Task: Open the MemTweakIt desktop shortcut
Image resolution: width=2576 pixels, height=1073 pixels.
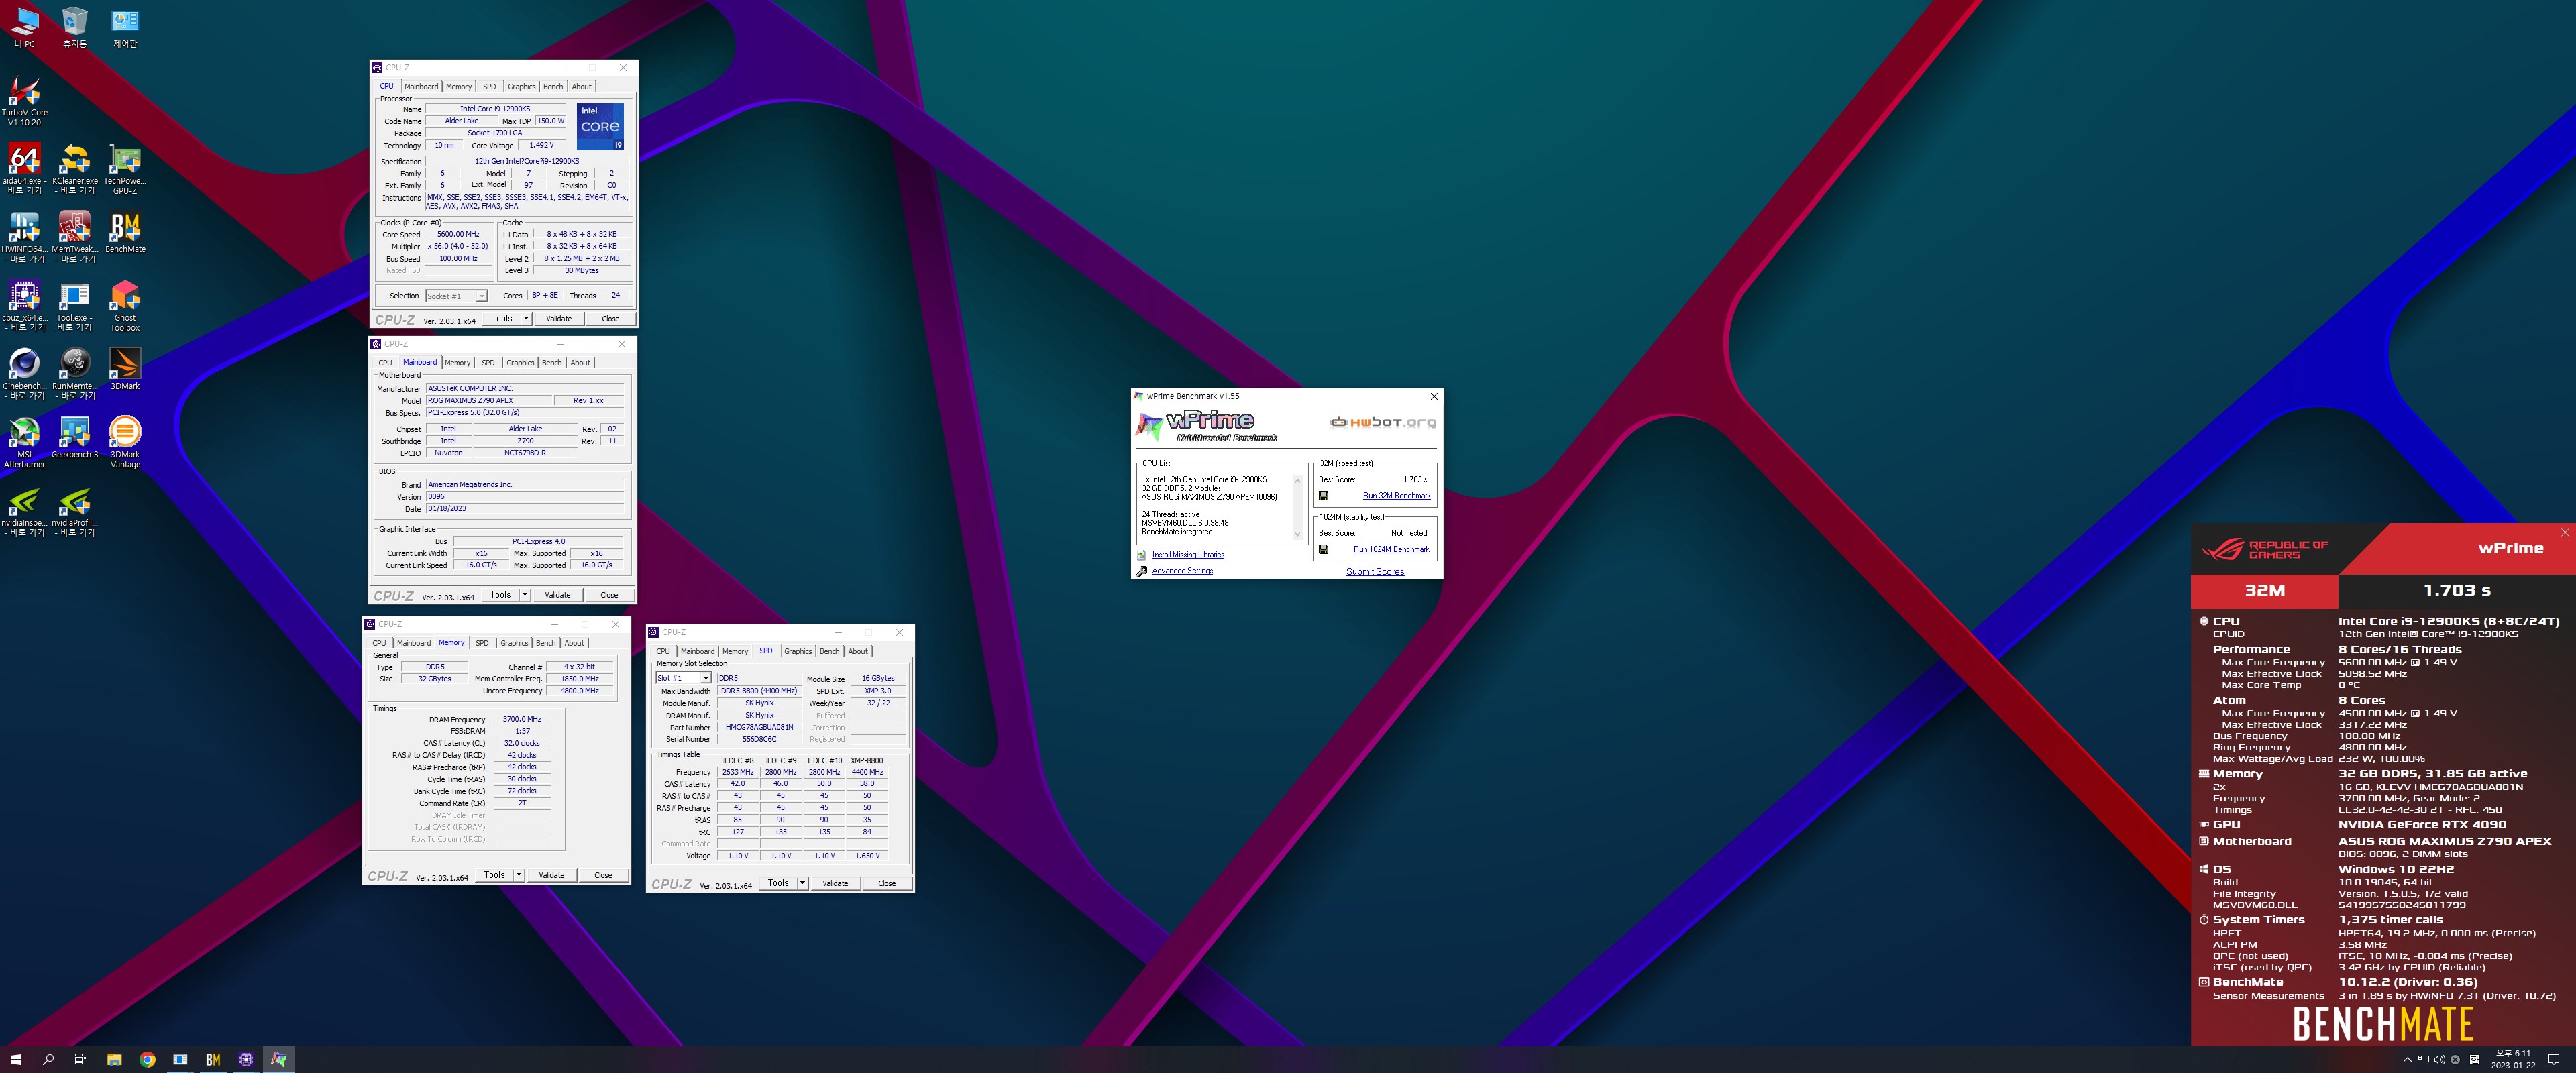Action: (x=75, y=236)
